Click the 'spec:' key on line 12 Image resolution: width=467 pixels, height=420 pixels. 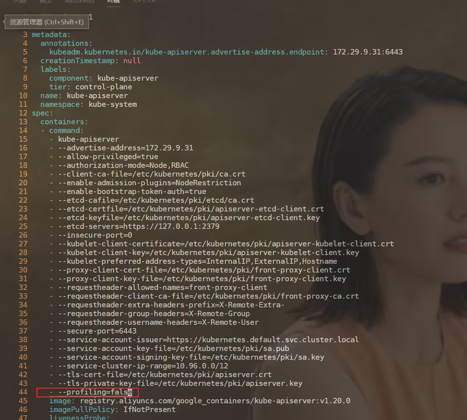[x=42, y=113]
